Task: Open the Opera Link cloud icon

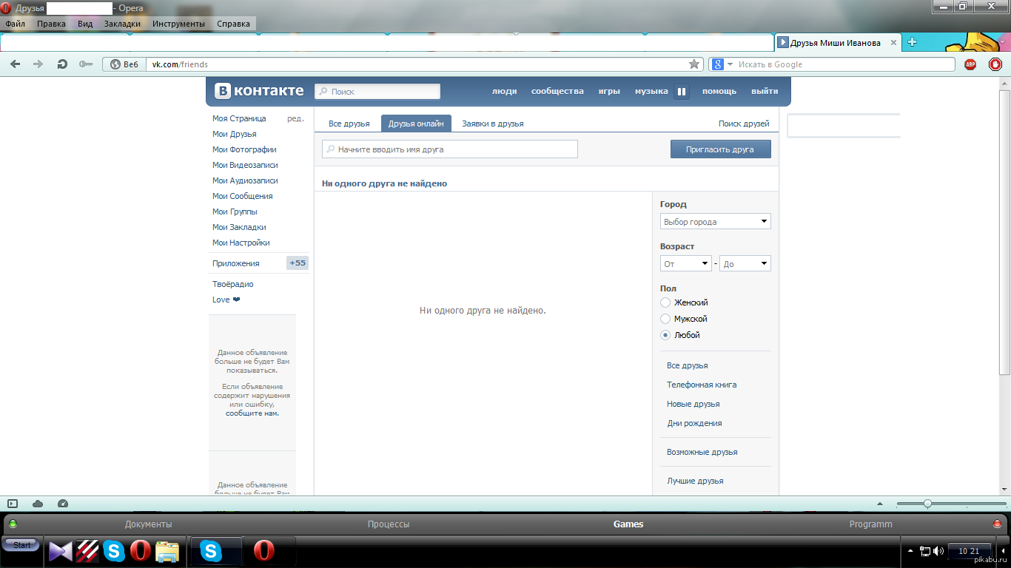Action: coord(38,504)
